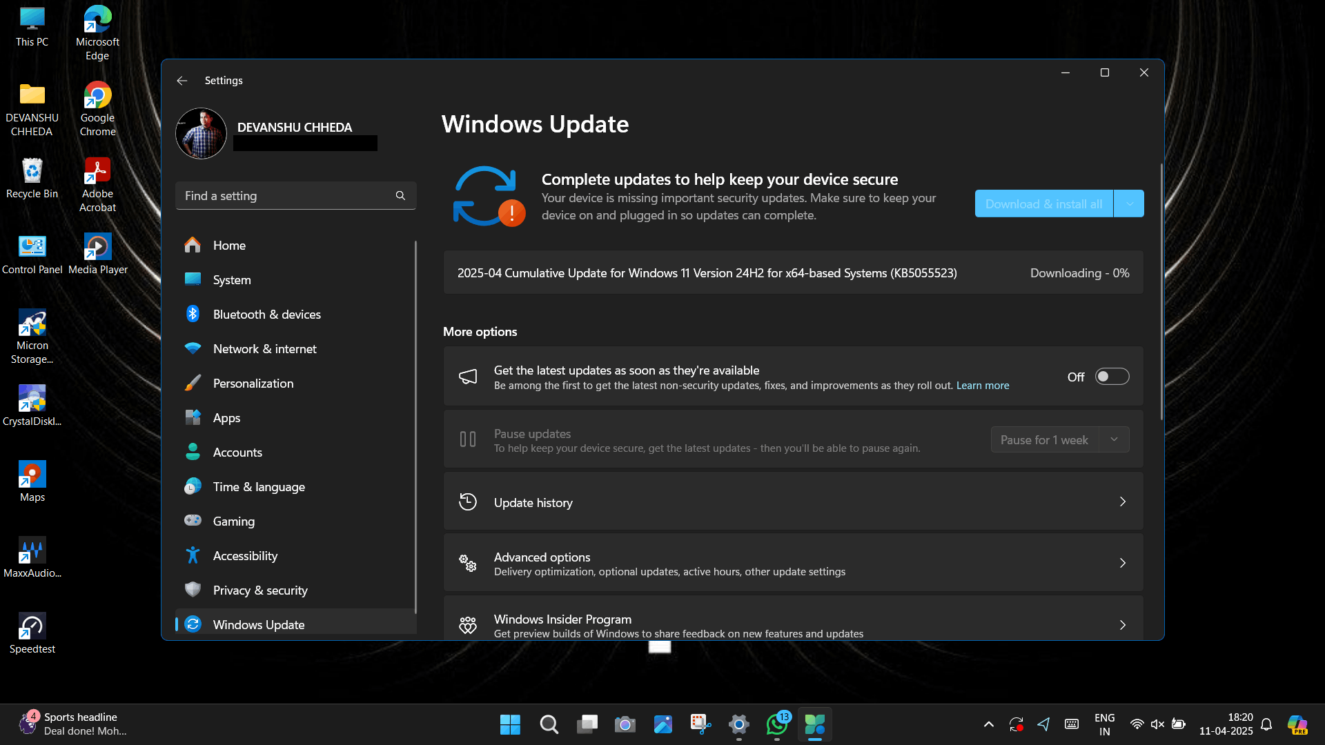The height and width of the screenshot is (745, 1325).
Task: Select Privacy & security in sidebar
Action: (x=259, y=590)
